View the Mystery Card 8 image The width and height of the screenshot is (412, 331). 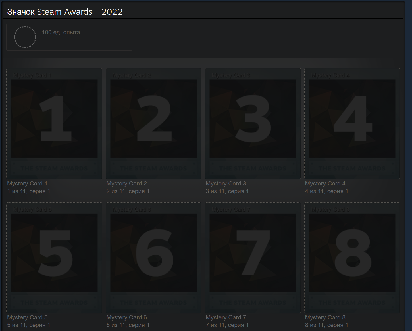pos(352,258)
